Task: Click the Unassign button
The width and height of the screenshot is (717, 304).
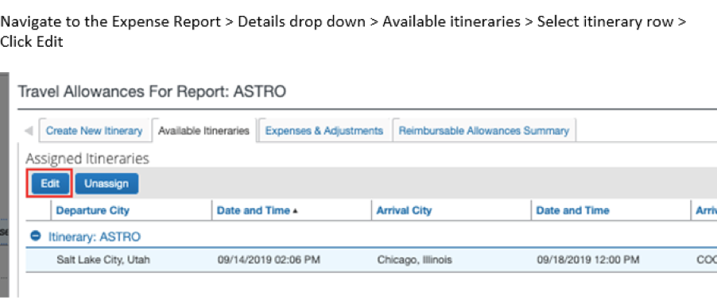Action: (107, 183)
